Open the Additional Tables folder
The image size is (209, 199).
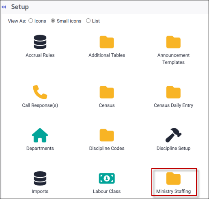[x=107, y=42]
